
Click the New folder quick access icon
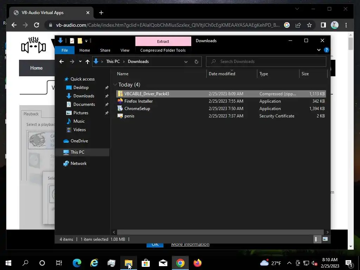(x=80, y=41)
